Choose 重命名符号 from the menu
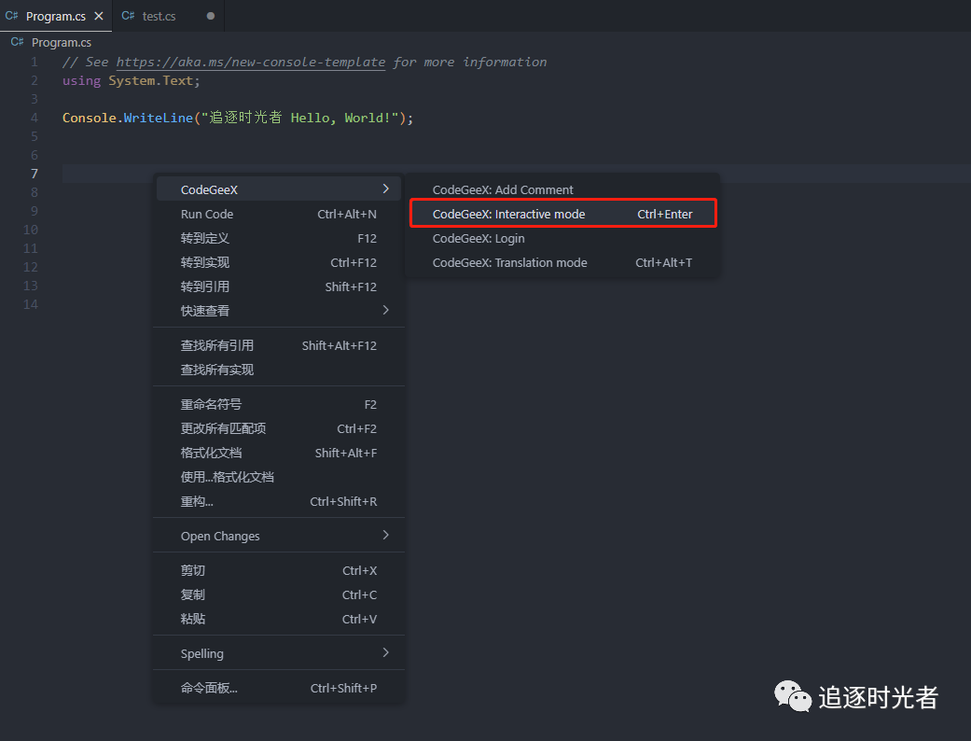The height and width of the screenshot is (741, 971). point(279,404)
